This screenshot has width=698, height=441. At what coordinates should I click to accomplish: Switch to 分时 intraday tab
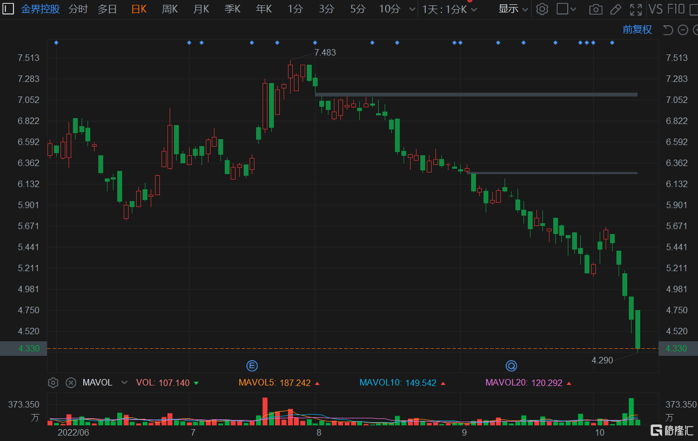78,9
